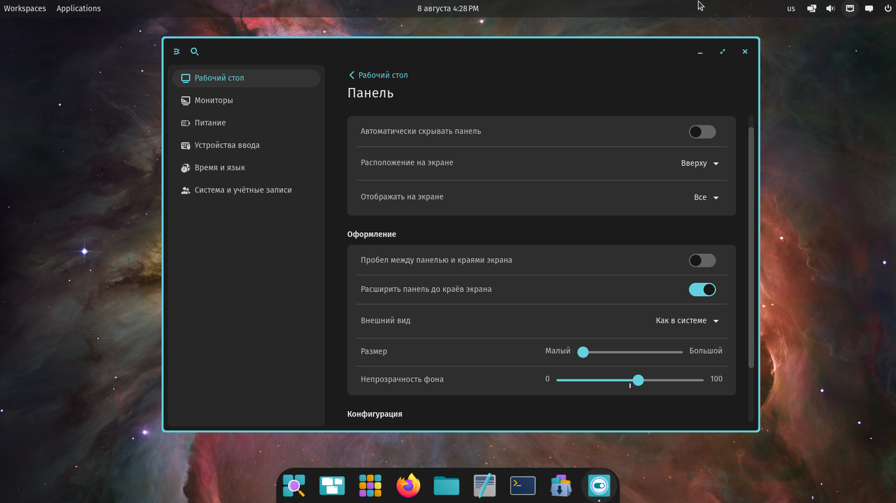Collapse the sidebar with navigation toggle icon
This screenshot has height=503, width=896.
coord(177,52)
